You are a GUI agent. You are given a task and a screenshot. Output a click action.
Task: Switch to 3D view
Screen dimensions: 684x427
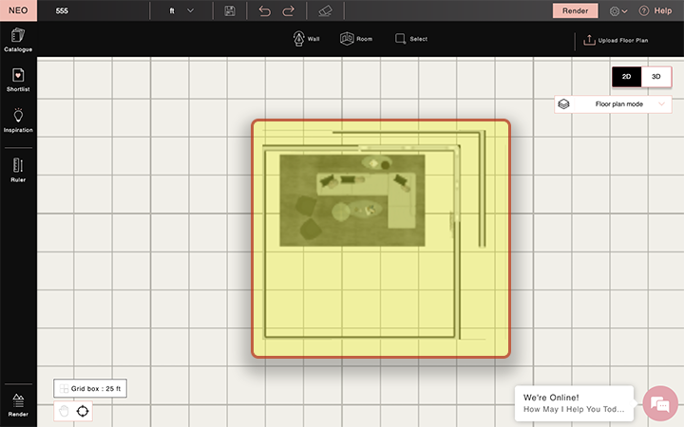coord(655,76)
